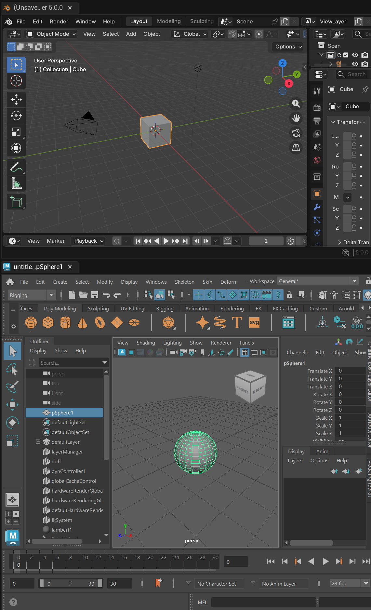Toggle Blender camera view icon

tap(296, 133)
